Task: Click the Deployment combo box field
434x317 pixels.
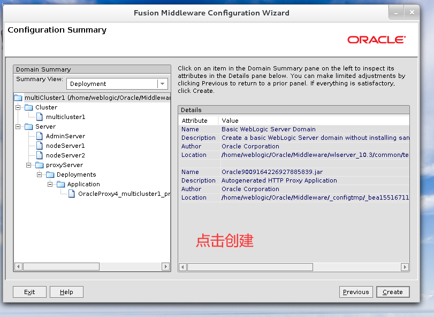Action: [x=117, y=84]
